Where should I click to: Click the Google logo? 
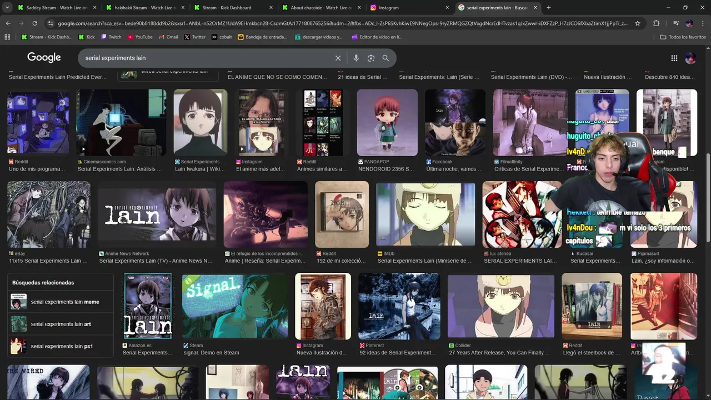tap(44, 58)
